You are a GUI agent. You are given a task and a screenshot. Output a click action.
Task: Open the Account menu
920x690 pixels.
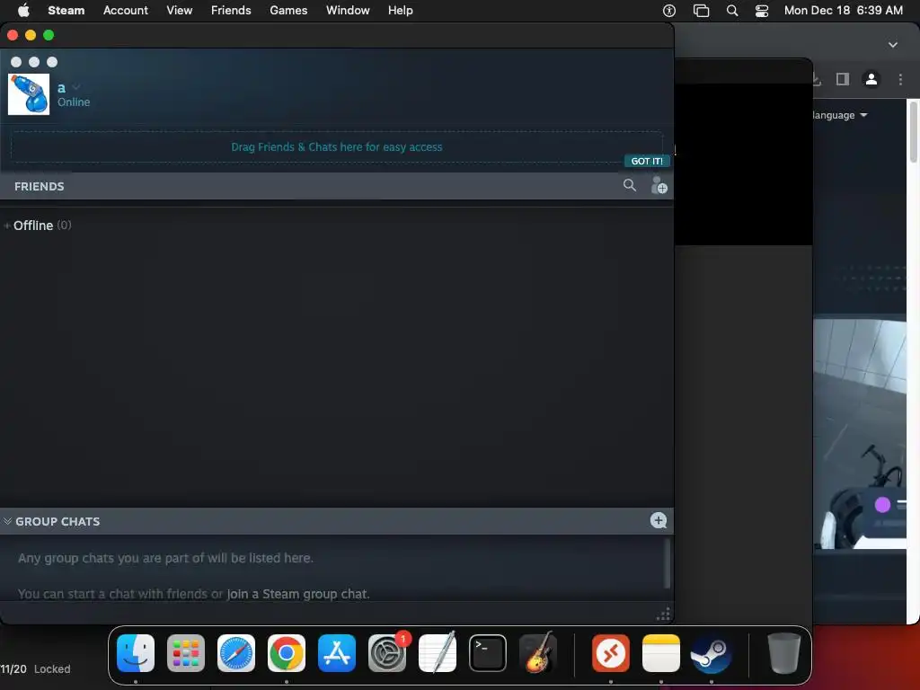point(126,11)
